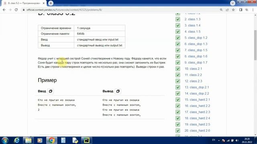
Task: Go back using the browser back arrow
Action: coord(4,10)
